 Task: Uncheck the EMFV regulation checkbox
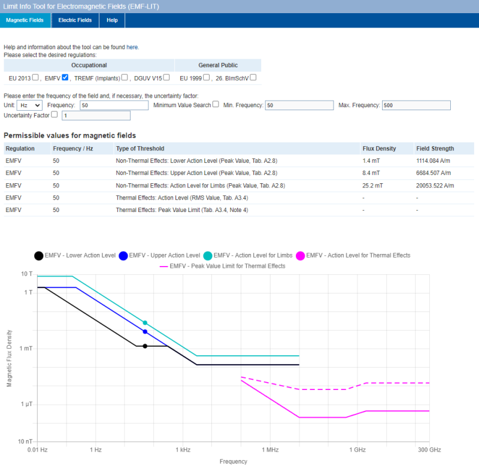[65, 77]
